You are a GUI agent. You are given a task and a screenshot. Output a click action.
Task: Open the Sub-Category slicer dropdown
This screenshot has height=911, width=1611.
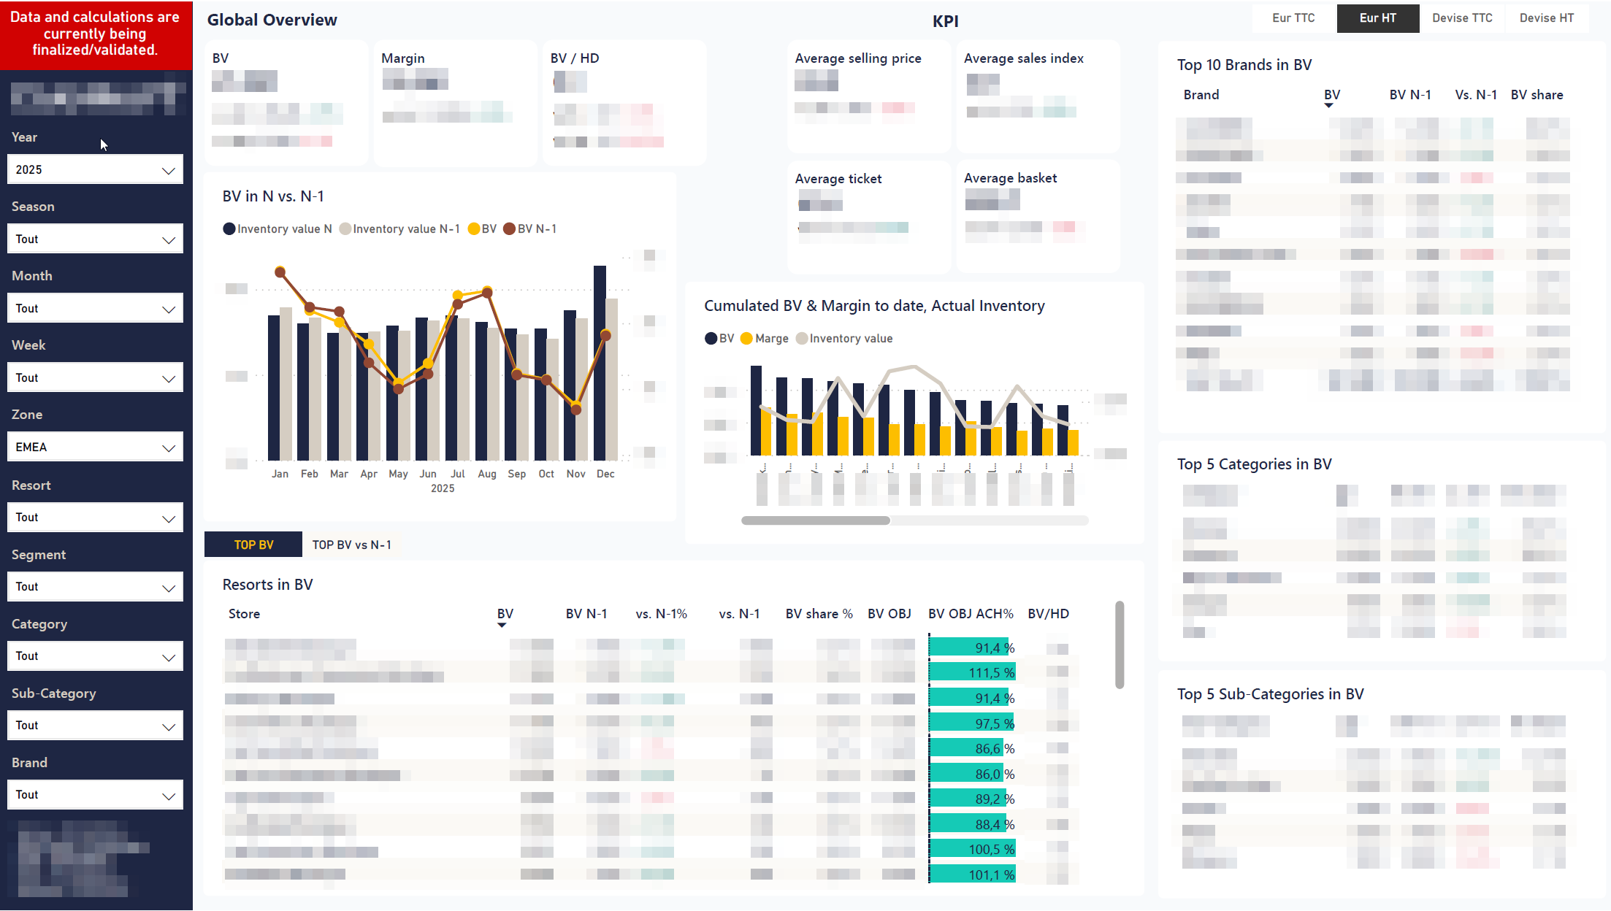pos(95,725)
